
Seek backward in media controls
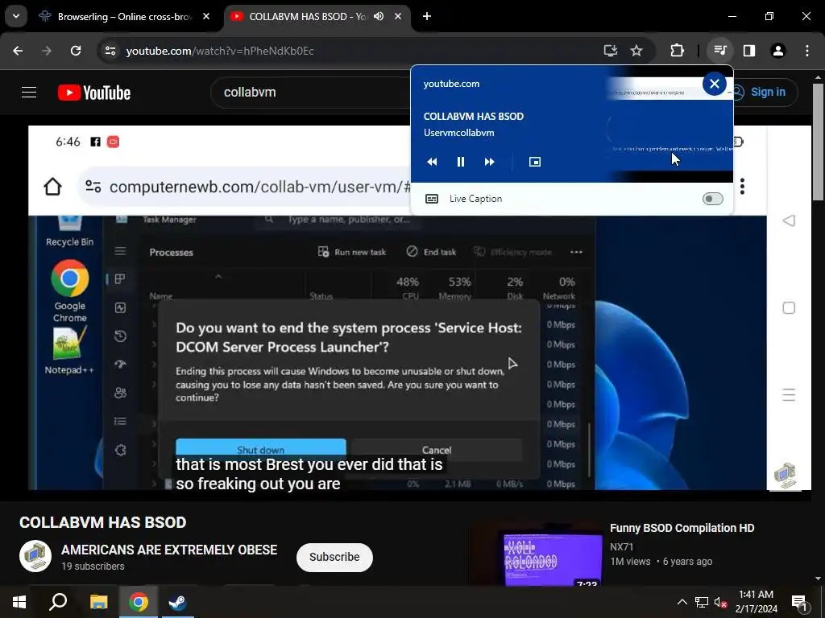432,162
